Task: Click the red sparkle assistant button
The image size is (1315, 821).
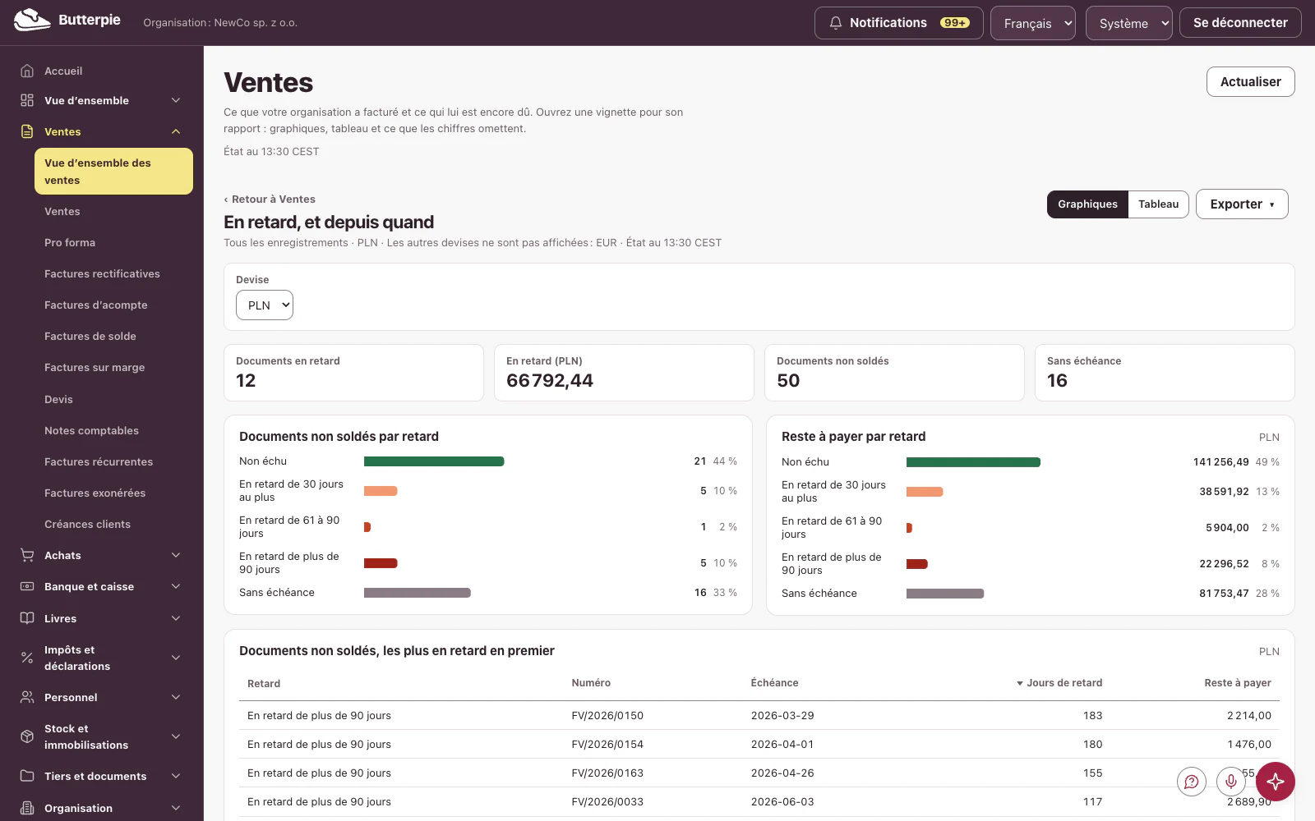Action: point(1276,782)
